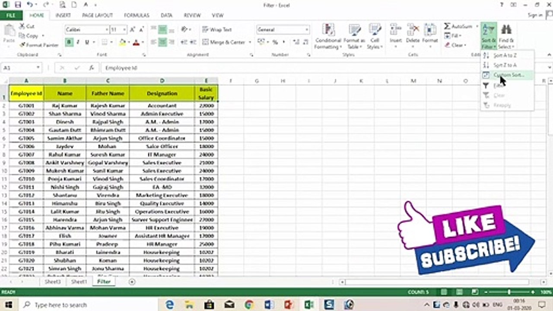Screen dimensions: 553x311
Task: Toggle Italic formatting
Action: tap(78, 42)
